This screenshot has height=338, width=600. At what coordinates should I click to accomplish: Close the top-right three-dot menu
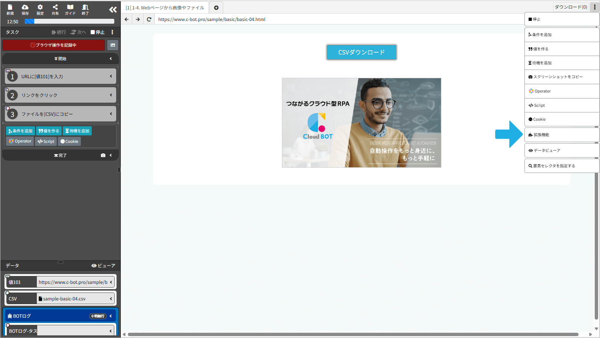point(595,7)
